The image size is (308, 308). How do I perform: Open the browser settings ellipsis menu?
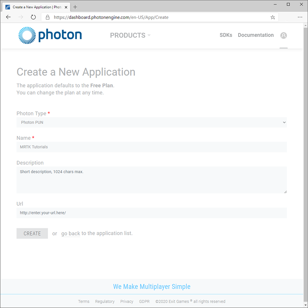click(x=300, y=17)
